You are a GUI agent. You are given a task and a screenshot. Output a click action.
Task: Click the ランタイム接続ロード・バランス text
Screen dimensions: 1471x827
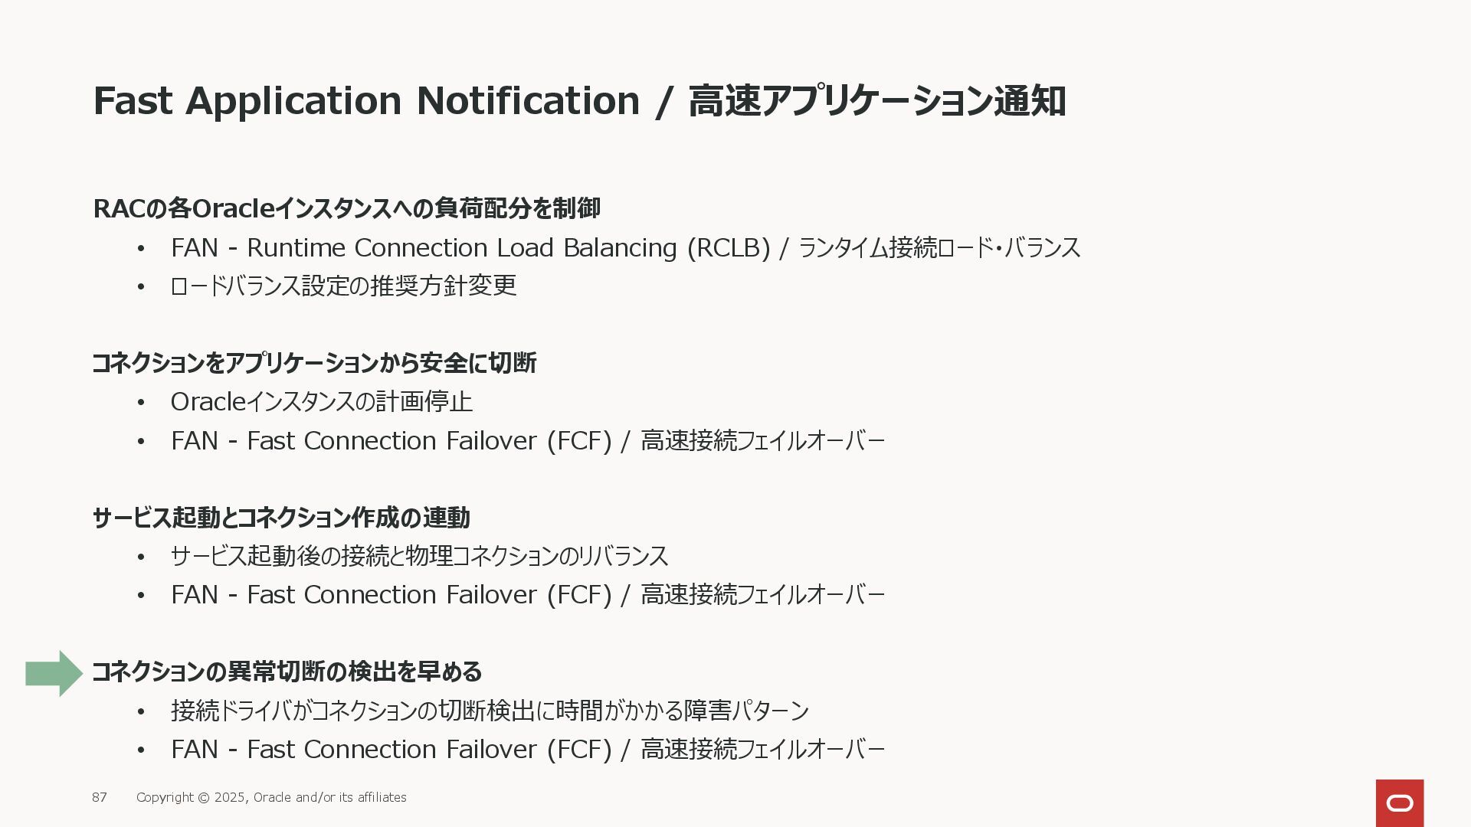click(x=939, y=248)
